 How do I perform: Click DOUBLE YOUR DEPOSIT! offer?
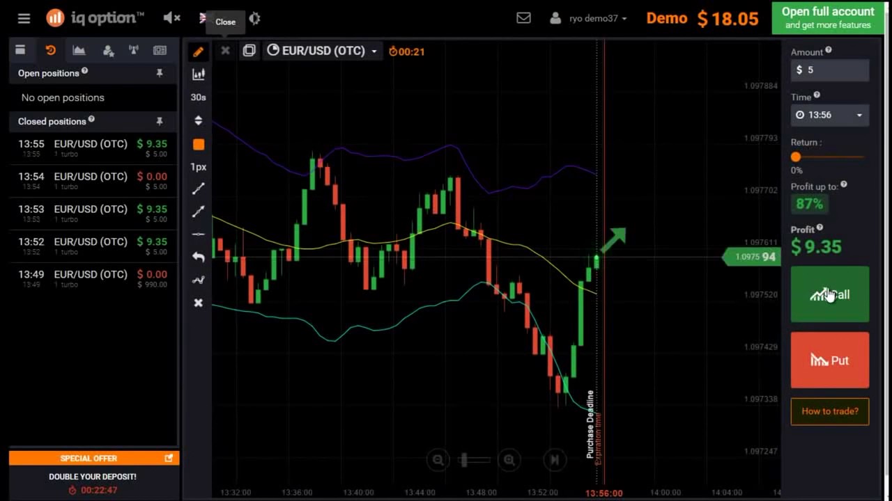click(x=93, y=477)
